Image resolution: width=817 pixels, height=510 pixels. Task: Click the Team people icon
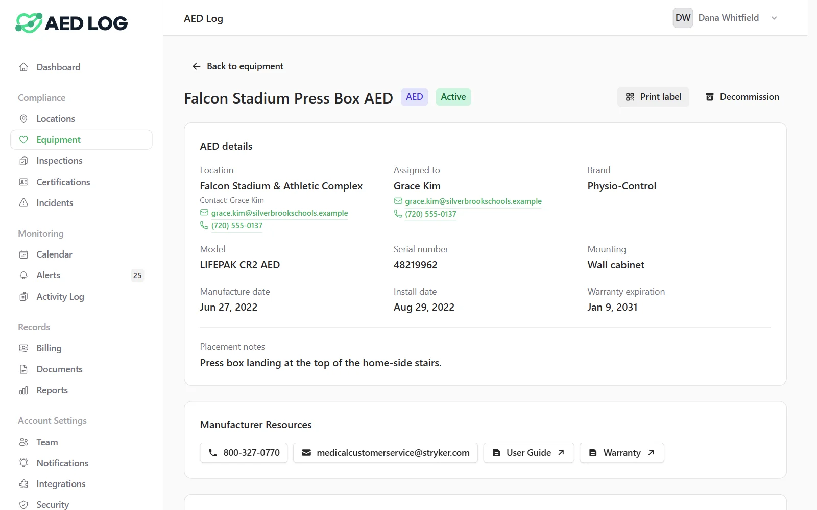[x=23, y=442]
